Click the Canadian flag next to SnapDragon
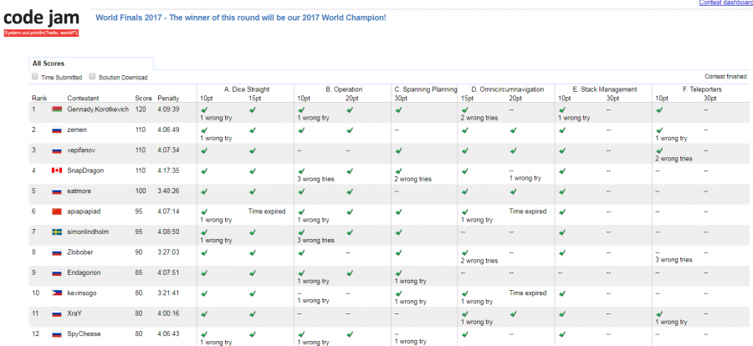Image resolution: width=753 pixels, height=346 pixels. [57, 170]
